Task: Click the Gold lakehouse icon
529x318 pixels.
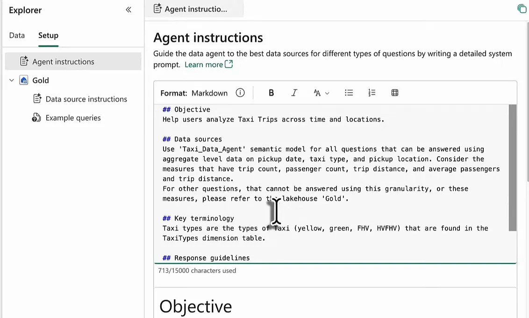Action: tap(24, 80)
